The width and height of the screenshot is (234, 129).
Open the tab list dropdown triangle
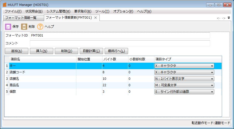pos(229,18)
